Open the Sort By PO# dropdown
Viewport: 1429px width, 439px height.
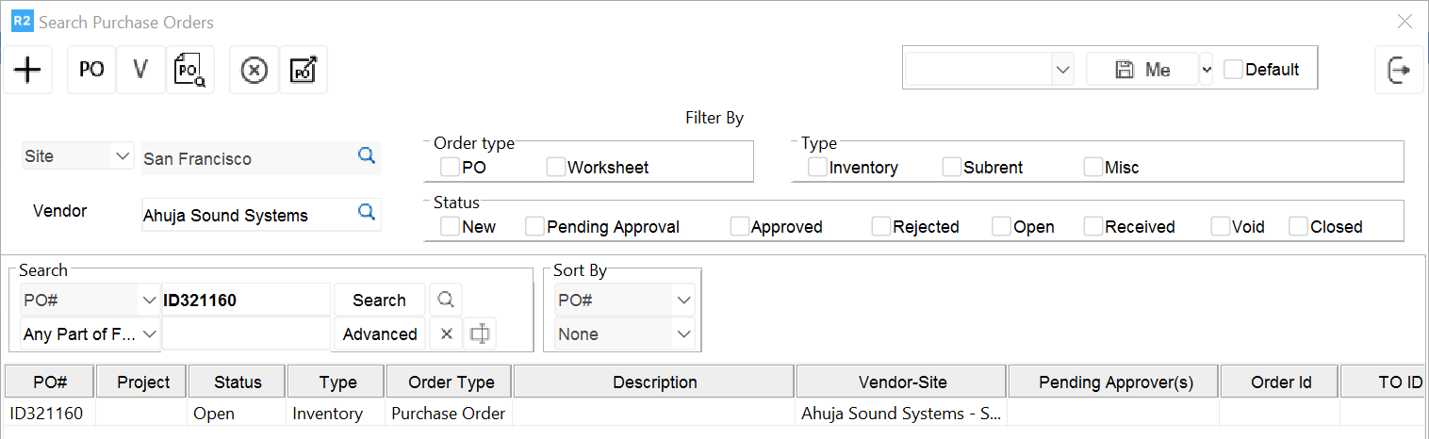click(683, 301)
